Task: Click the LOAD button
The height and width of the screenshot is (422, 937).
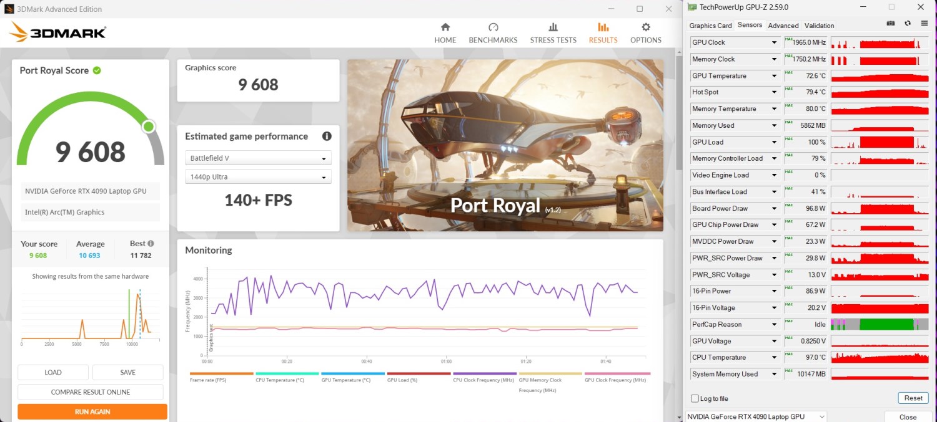Action: [x=53, y=372]
